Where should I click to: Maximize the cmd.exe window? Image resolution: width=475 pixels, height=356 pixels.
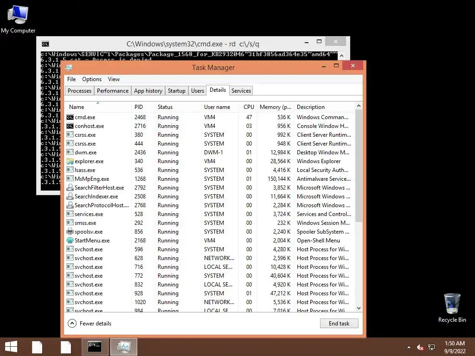pyautogui.click(x=319, y=41)
